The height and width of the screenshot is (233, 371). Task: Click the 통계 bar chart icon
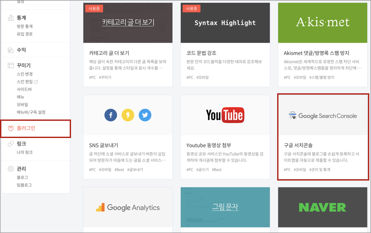coord(11,18)
